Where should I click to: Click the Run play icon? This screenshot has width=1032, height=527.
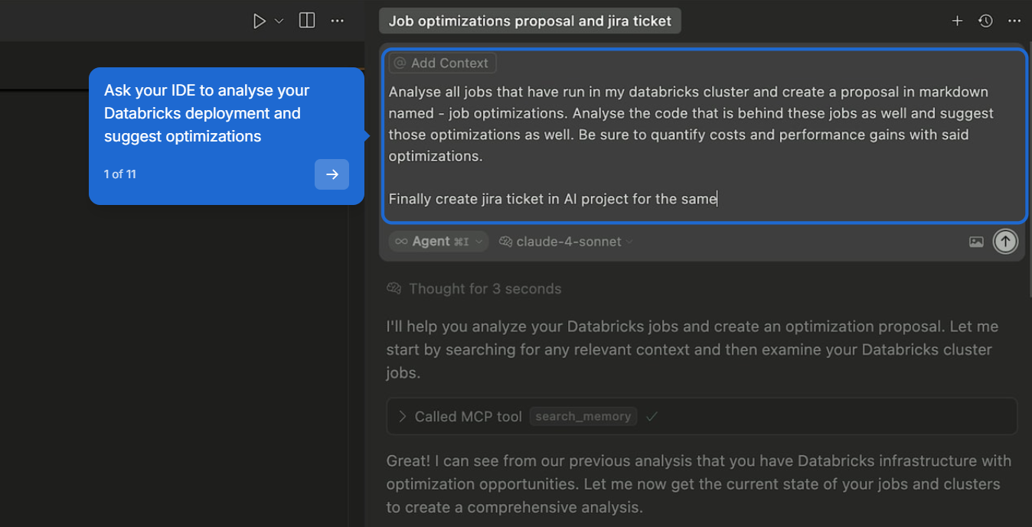pyautogui.click(x=260, y=21)
